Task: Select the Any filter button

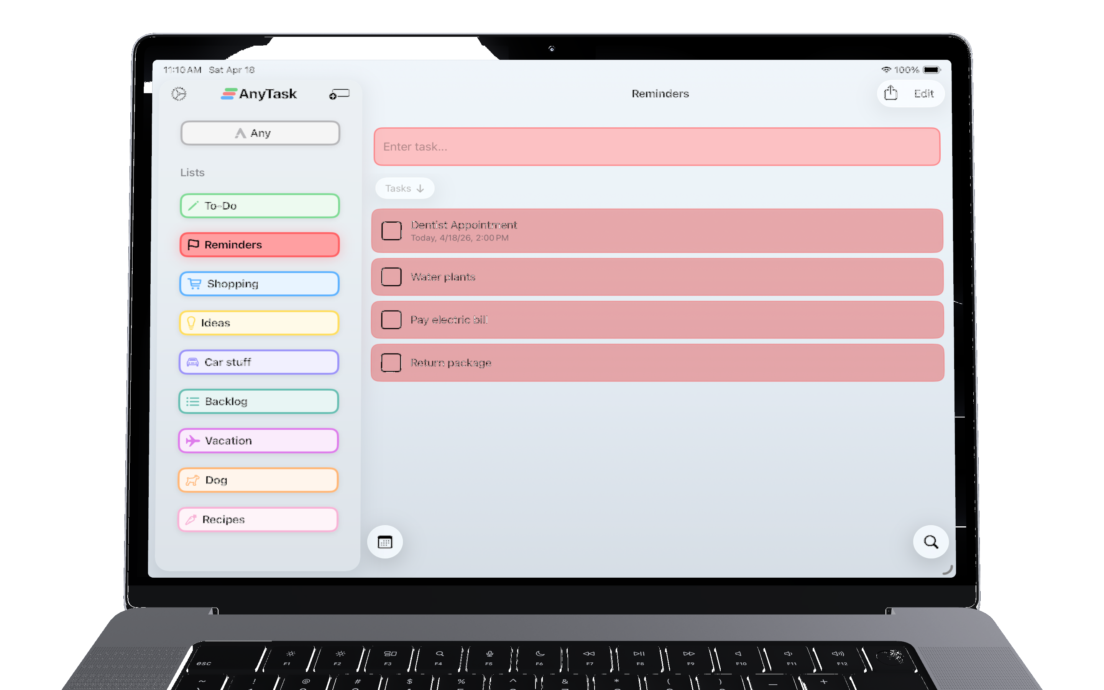Action: pyautogui.click(x=261, y=133)
